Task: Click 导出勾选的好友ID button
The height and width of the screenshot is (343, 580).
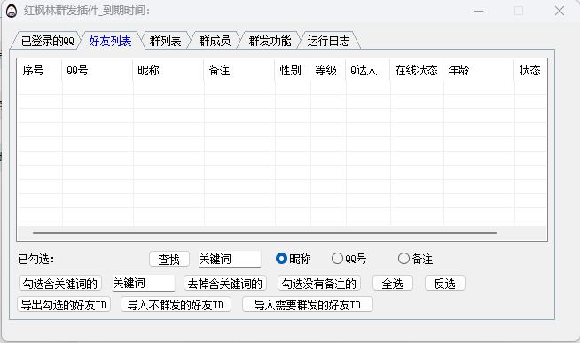Action: tap(64, 305)
